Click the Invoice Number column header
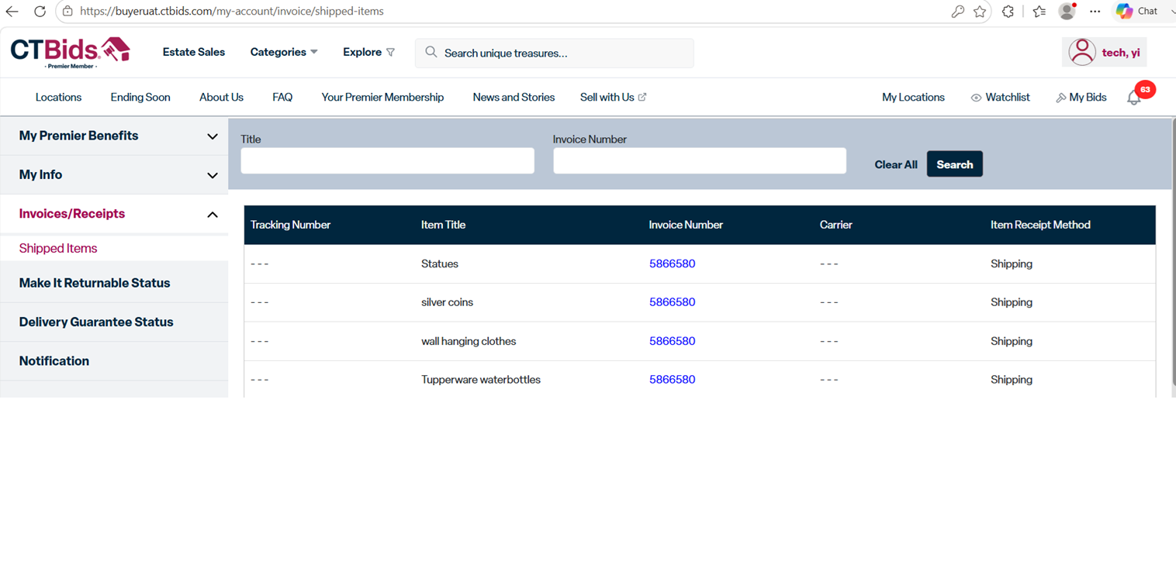Viewport: 1176px width, 575px height. pos(686,225)
